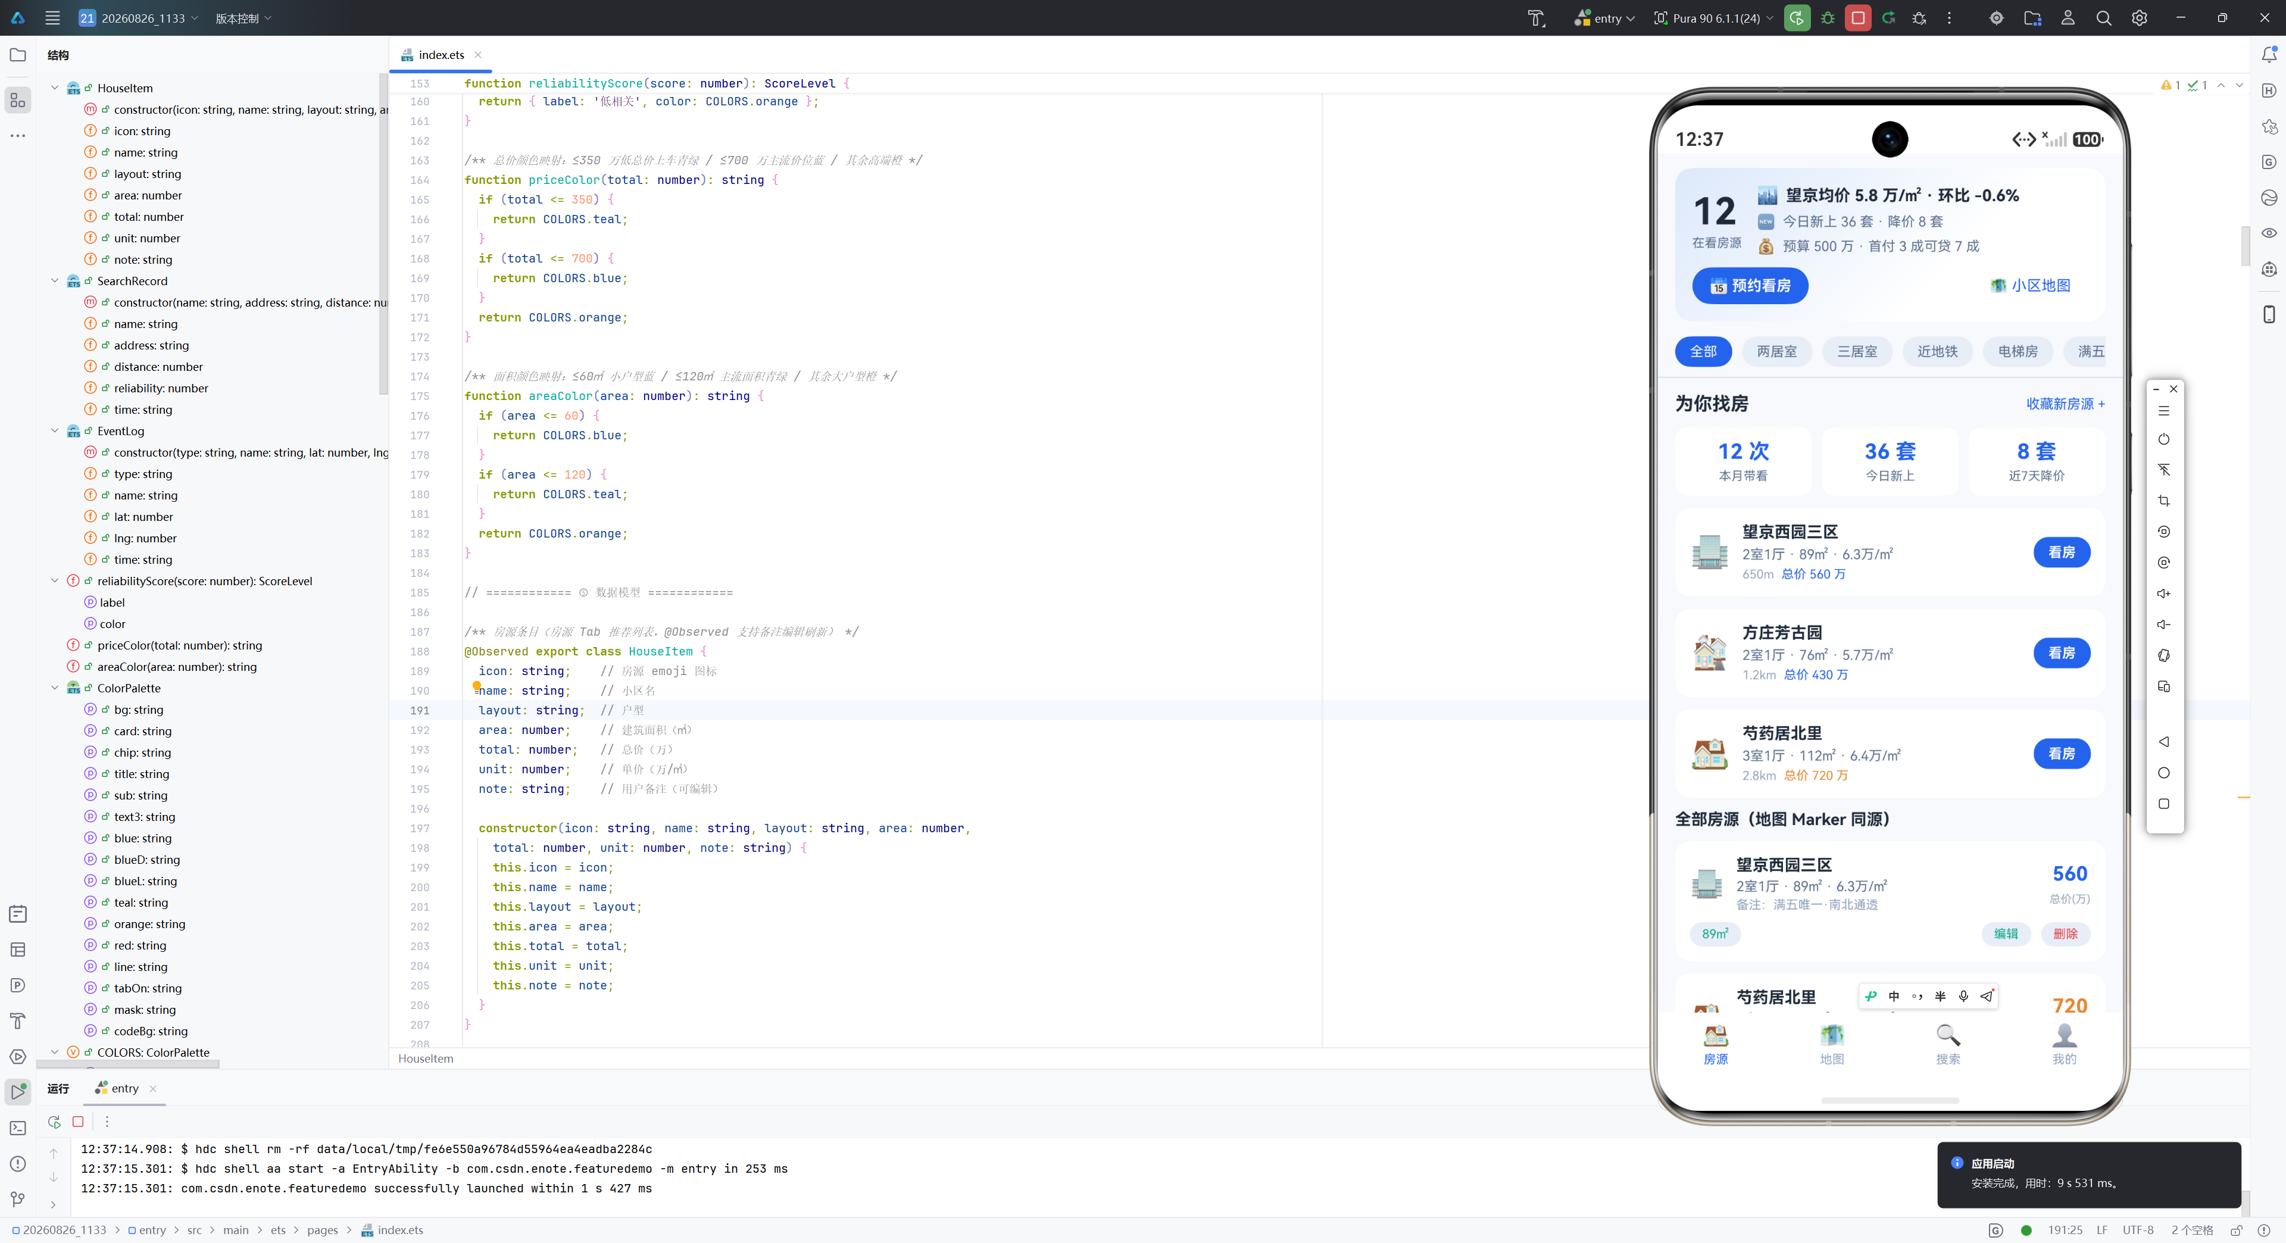Stop process in the Run panel toolbar

(78, 1122)
